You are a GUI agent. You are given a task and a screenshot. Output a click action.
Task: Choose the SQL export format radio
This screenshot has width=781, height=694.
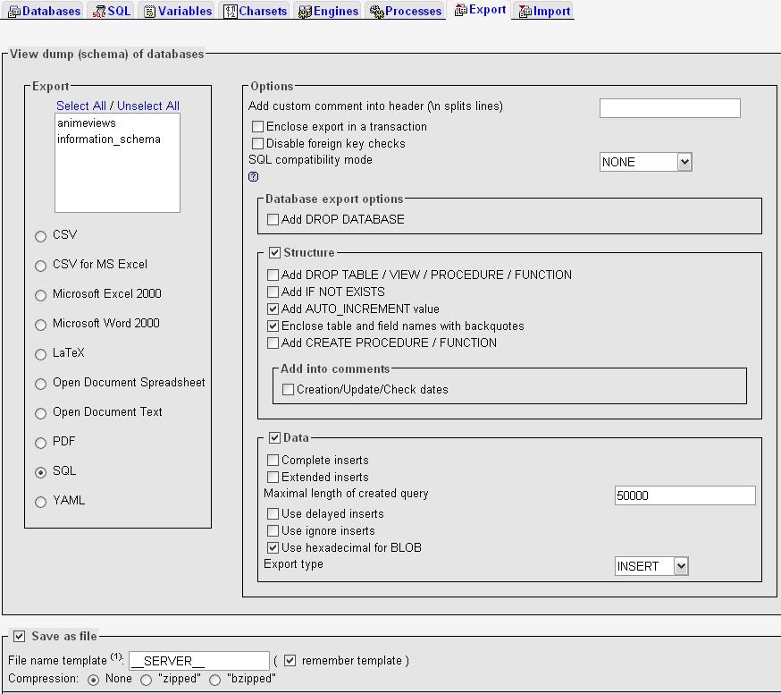41,472
